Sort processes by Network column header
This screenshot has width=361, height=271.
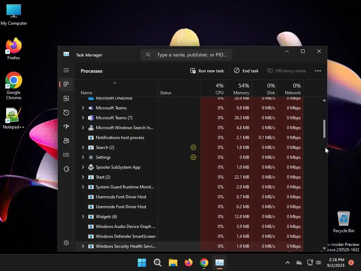coord(290,89)
